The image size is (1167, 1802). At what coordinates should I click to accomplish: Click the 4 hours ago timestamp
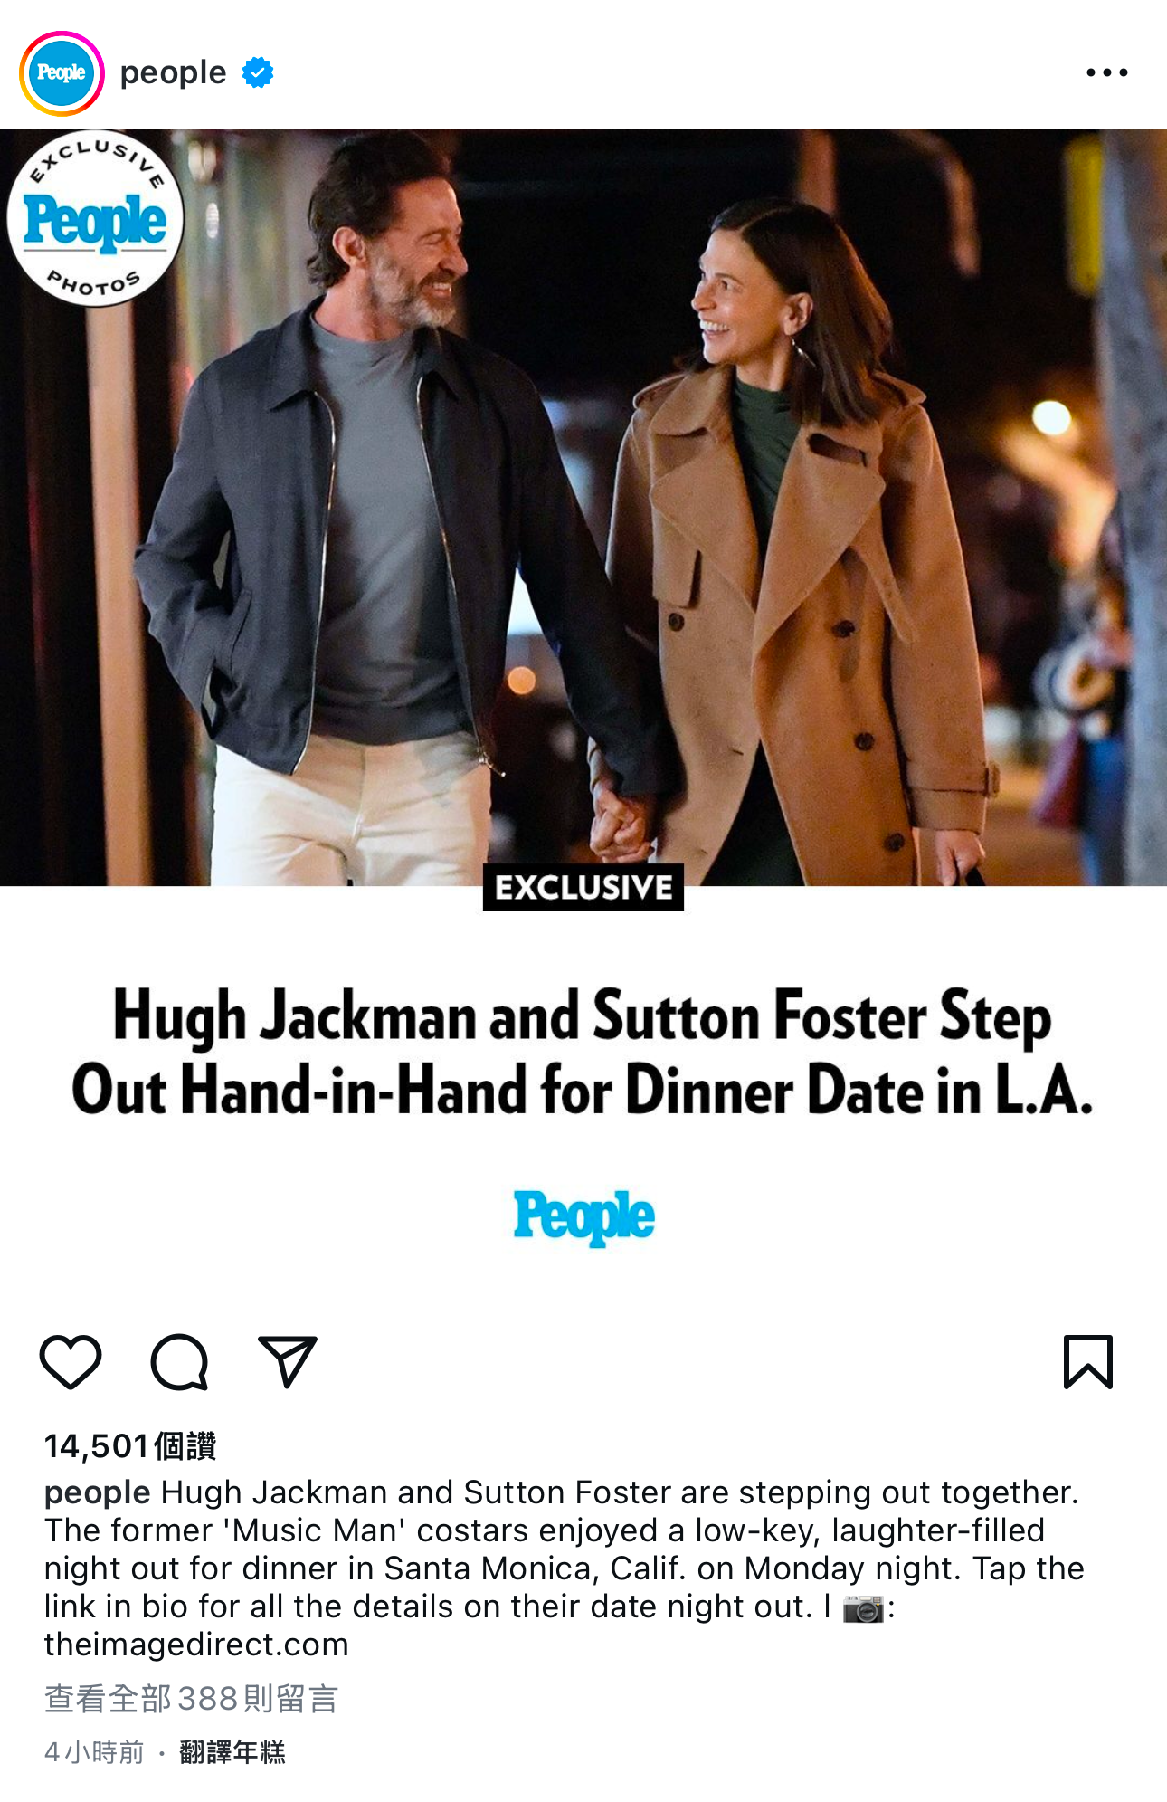94,1752
